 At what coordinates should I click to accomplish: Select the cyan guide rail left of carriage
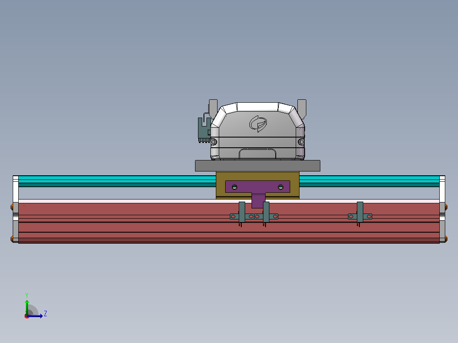pos(117,181)
